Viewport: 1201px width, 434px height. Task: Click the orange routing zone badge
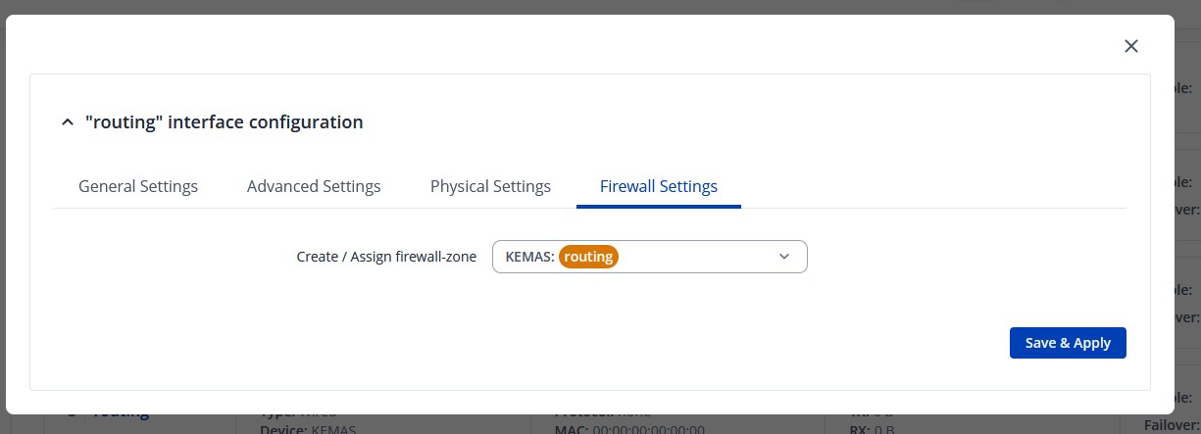tap(588, 257)
